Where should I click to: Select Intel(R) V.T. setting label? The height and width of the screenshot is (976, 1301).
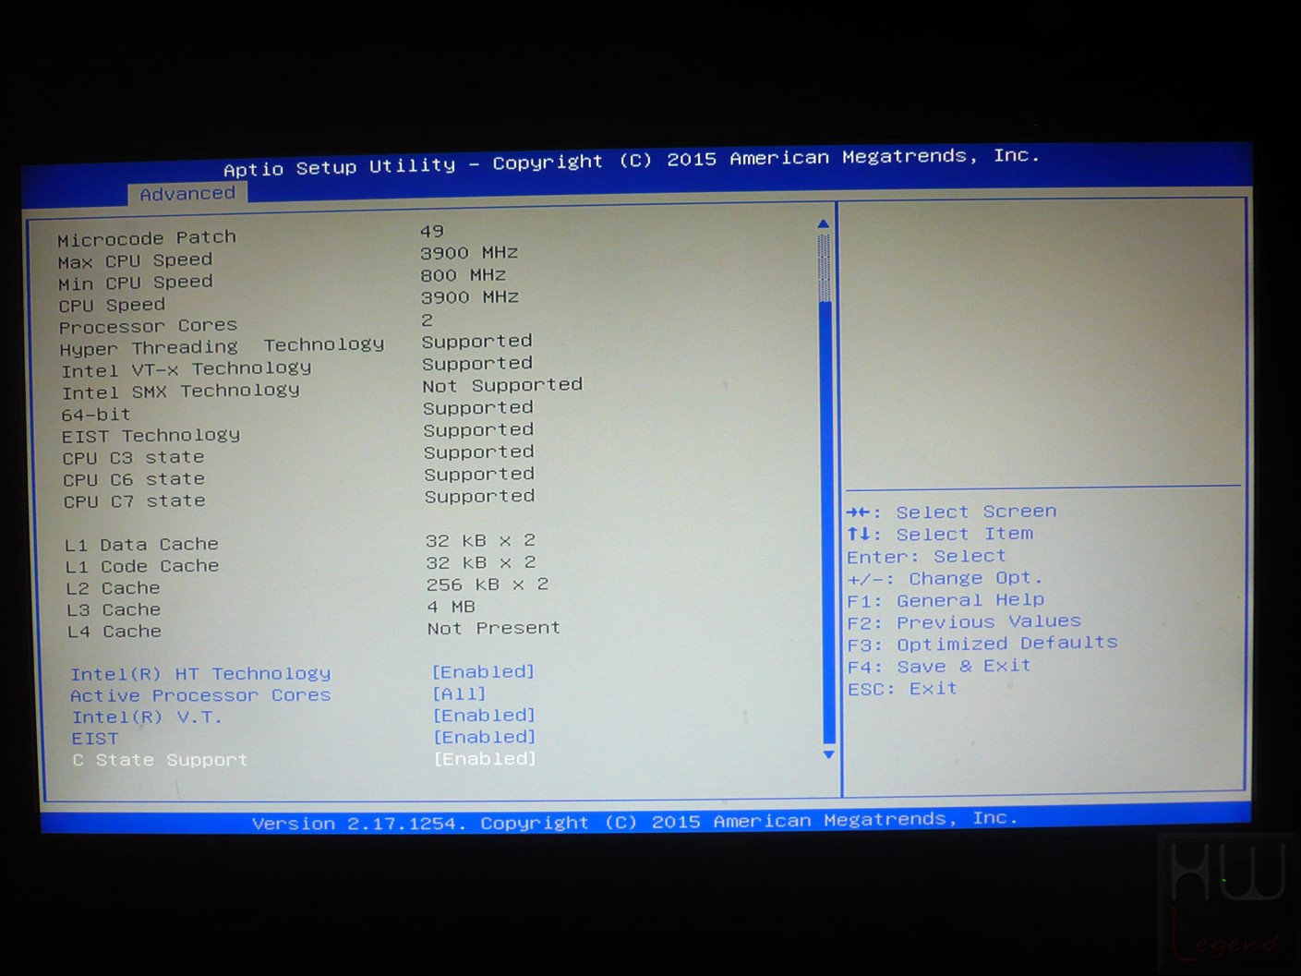(x=147, y=717)
